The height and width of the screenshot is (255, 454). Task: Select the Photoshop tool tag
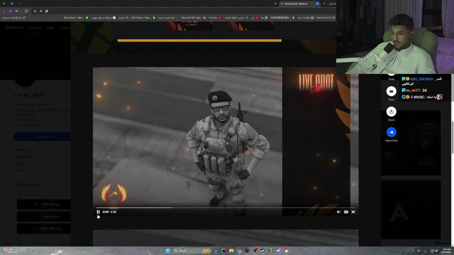(44, 204)
